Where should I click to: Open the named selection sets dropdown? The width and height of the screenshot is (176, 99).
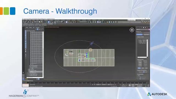[x=83, y=22]
